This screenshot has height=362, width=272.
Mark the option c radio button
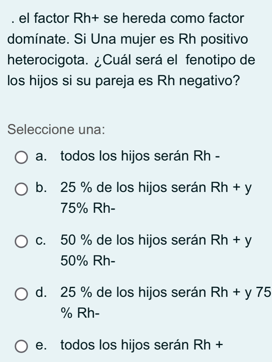click(22, 241)
